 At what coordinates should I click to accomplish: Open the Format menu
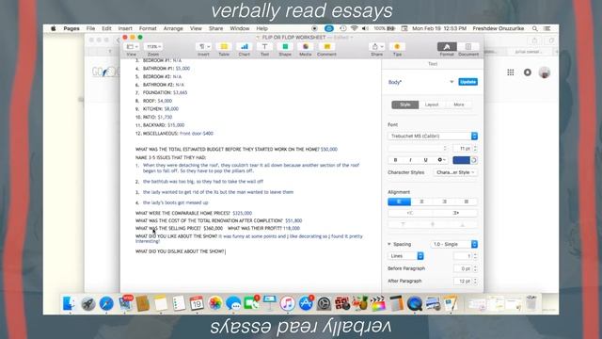pyautogui.click(x=148, y=28)
